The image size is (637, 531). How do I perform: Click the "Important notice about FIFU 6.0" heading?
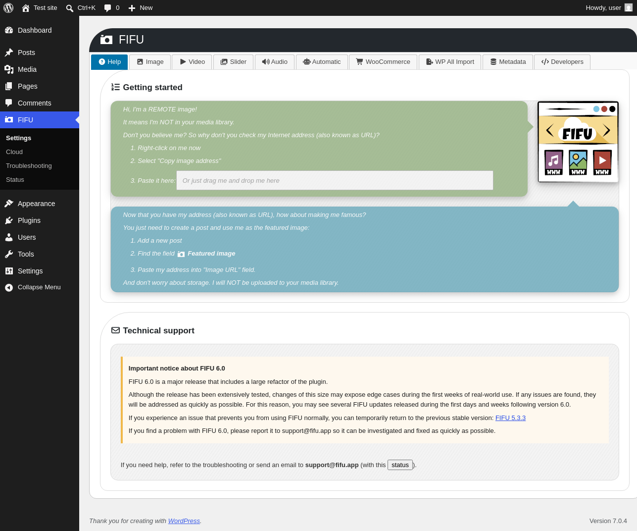[x=177, y=369]
